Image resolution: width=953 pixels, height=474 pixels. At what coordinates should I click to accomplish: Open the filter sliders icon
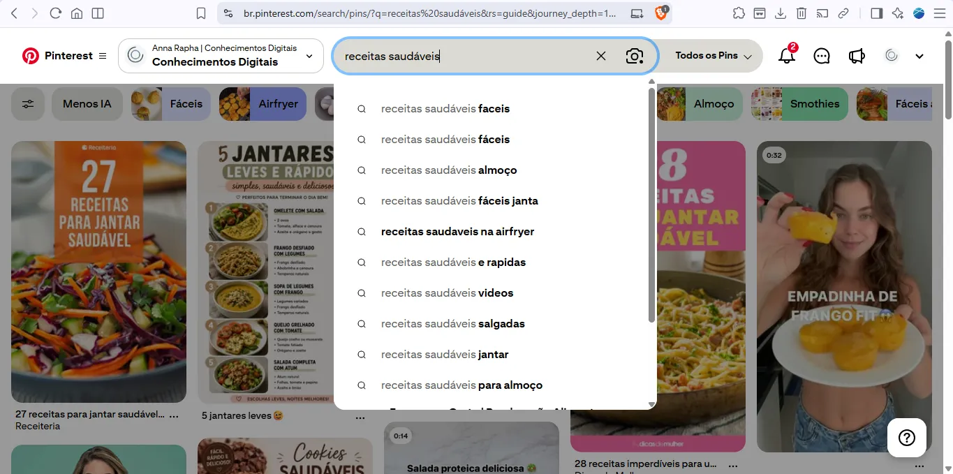pos(28,104)
